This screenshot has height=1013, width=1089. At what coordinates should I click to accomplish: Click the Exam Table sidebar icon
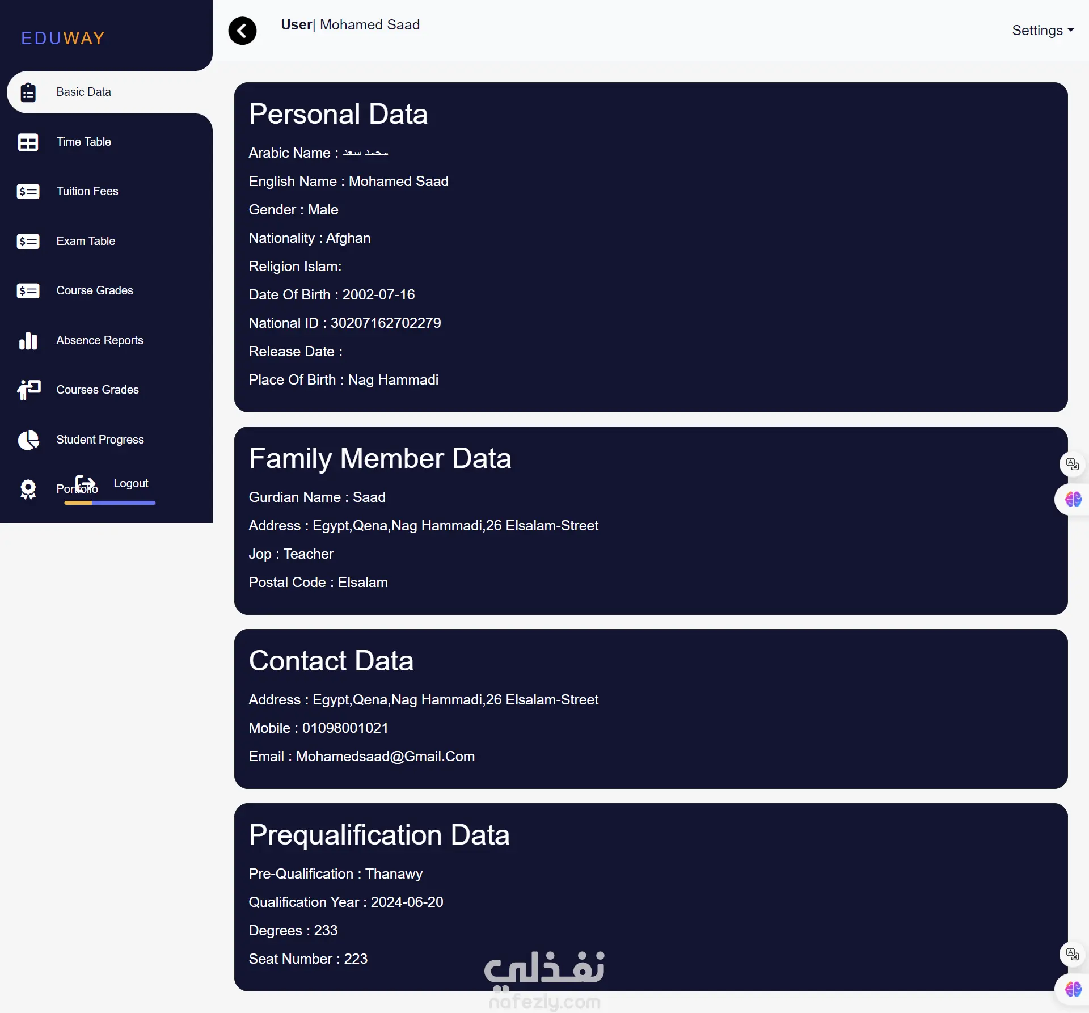pyautogui.click(x=28, y=242)
